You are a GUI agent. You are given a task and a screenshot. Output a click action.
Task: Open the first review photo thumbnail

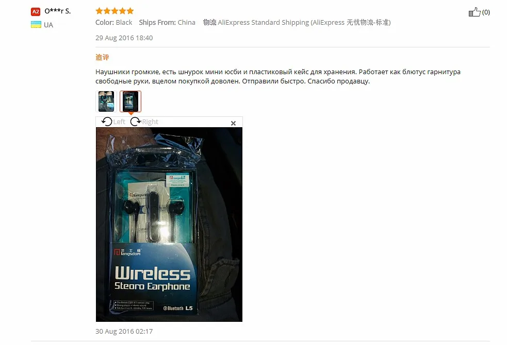coord(106,101)
